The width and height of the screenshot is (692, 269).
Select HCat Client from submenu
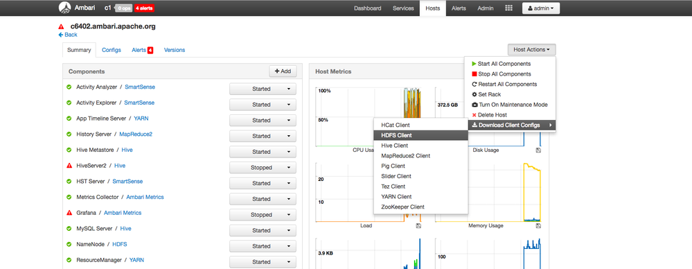pos(420,125)
